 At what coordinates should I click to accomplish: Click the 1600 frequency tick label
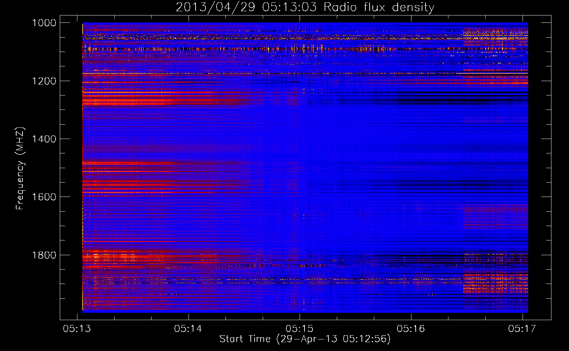(44, 197)
